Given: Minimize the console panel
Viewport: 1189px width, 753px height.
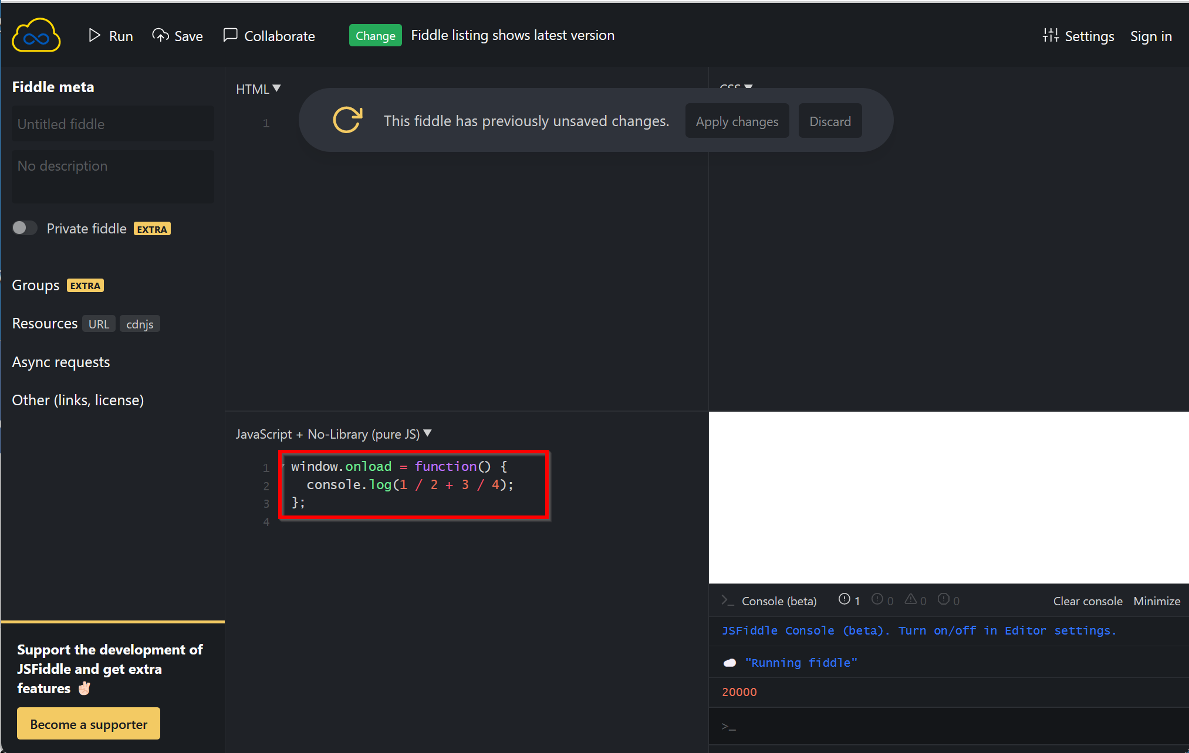Looking at the screenshot, I should 1157,601.
